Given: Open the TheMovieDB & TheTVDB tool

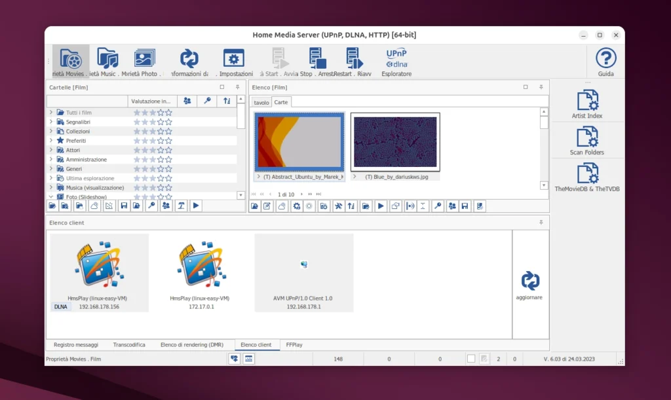Looking at the screenshot, I should pos(587,173).
